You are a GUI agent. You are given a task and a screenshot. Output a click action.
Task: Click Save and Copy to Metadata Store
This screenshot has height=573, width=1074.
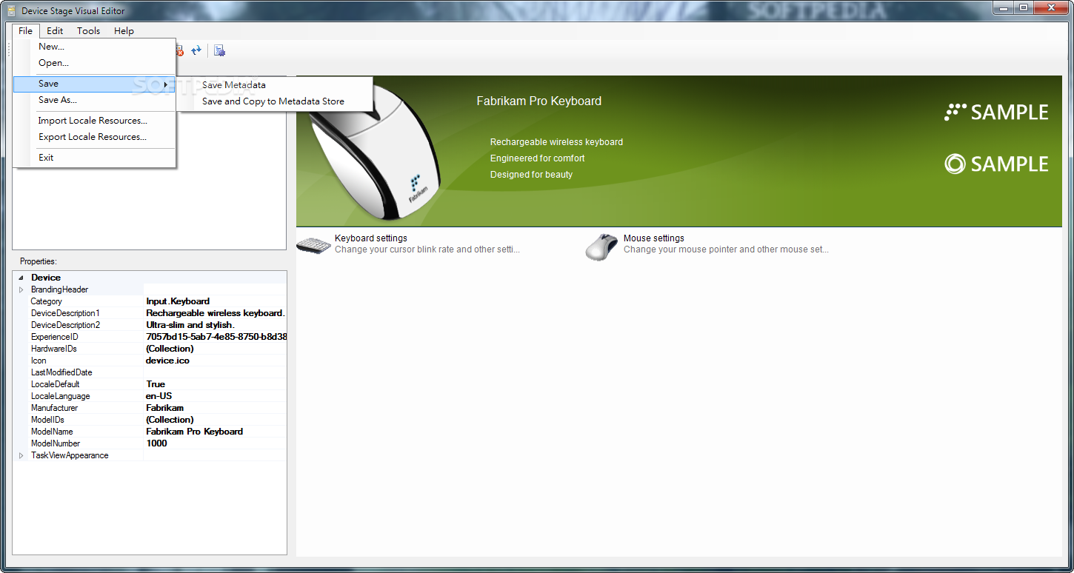point(273,101)
